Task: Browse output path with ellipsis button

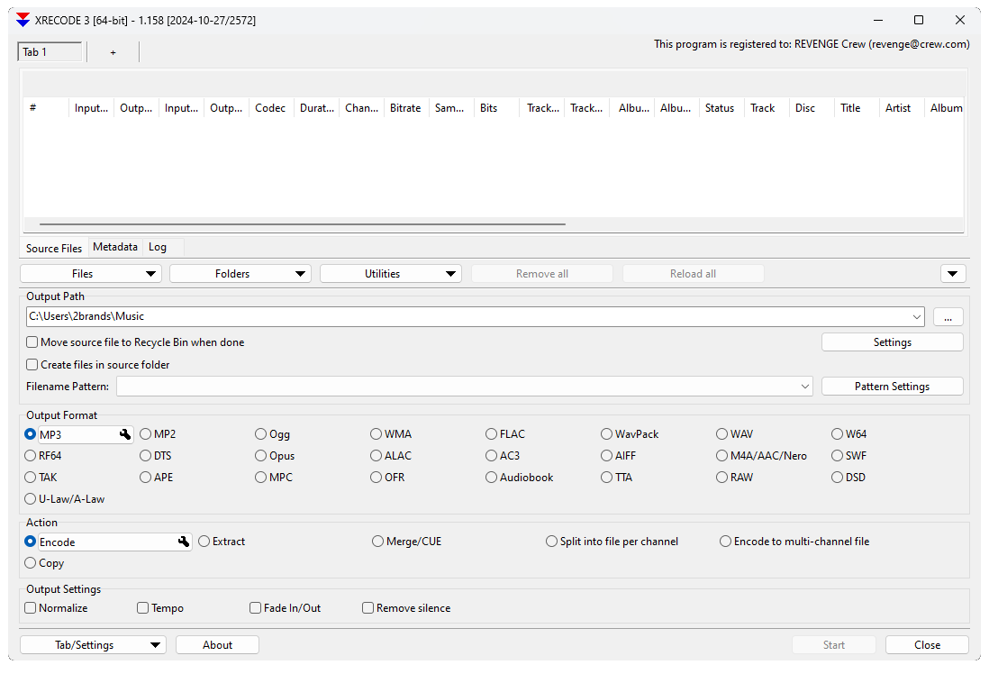Action: tap(948, 317)
